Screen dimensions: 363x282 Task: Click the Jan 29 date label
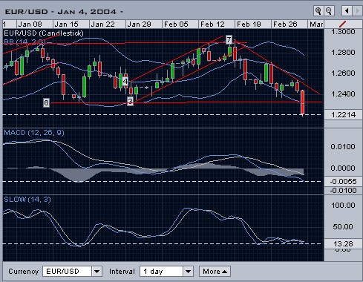[x=139, y=24]
